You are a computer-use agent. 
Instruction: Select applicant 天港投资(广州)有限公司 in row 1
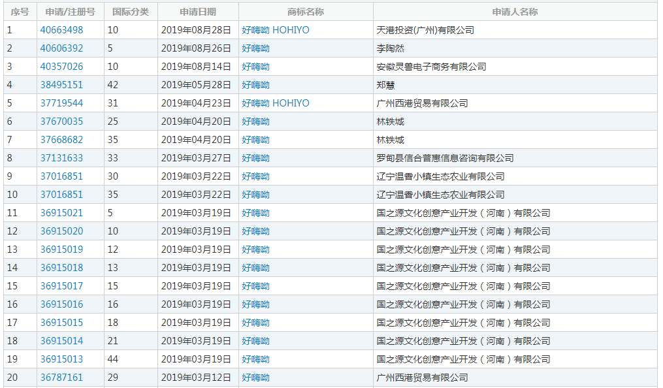(424, 29)
